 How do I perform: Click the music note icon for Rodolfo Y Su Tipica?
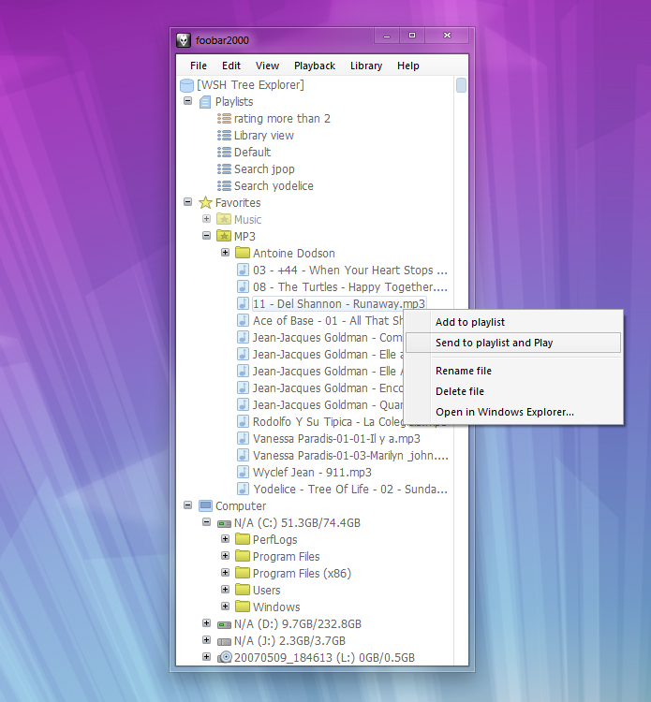coord(243,422)
